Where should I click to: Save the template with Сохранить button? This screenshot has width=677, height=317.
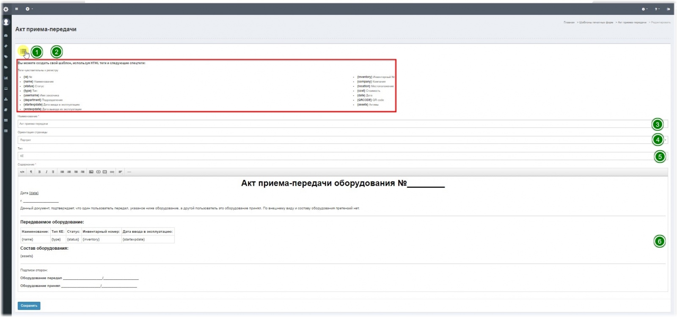tap(29, 306)
